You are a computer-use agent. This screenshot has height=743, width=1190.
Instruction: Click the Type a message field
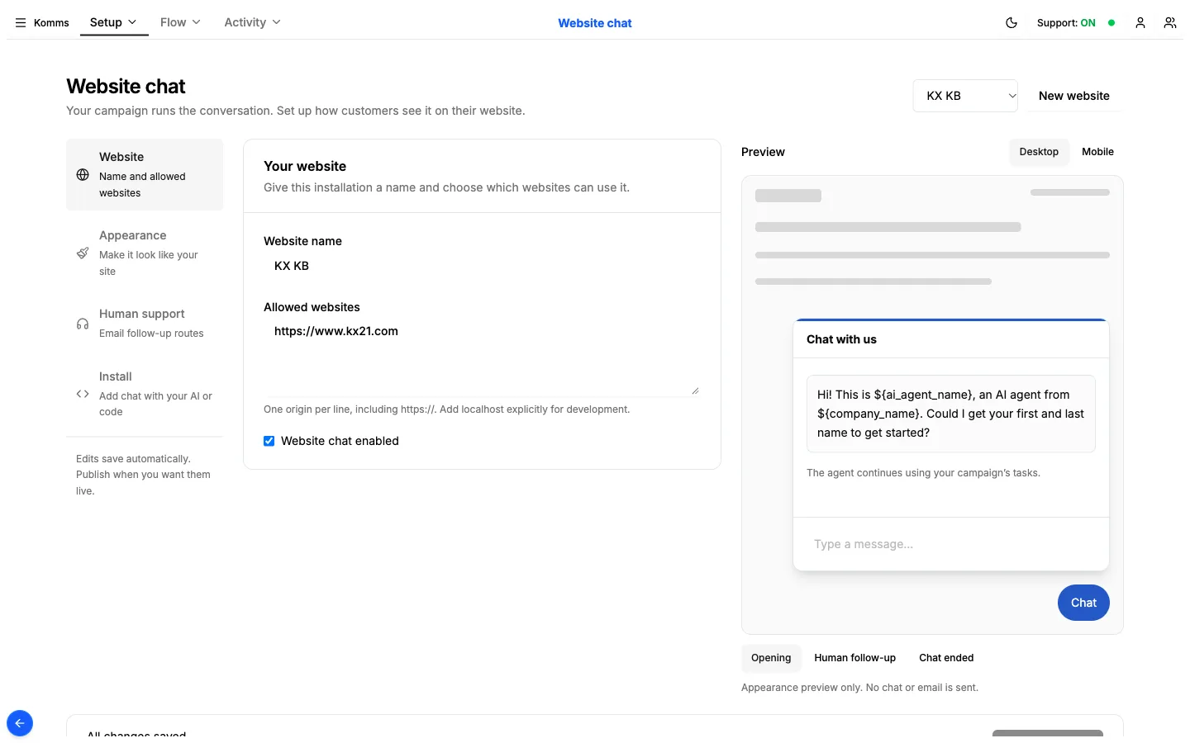[950, 544]
